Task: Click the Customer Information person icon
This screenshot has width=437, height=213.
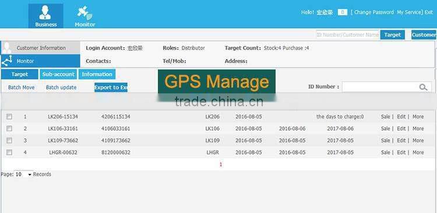Action: pyautogui.click(x=6, y=48)
